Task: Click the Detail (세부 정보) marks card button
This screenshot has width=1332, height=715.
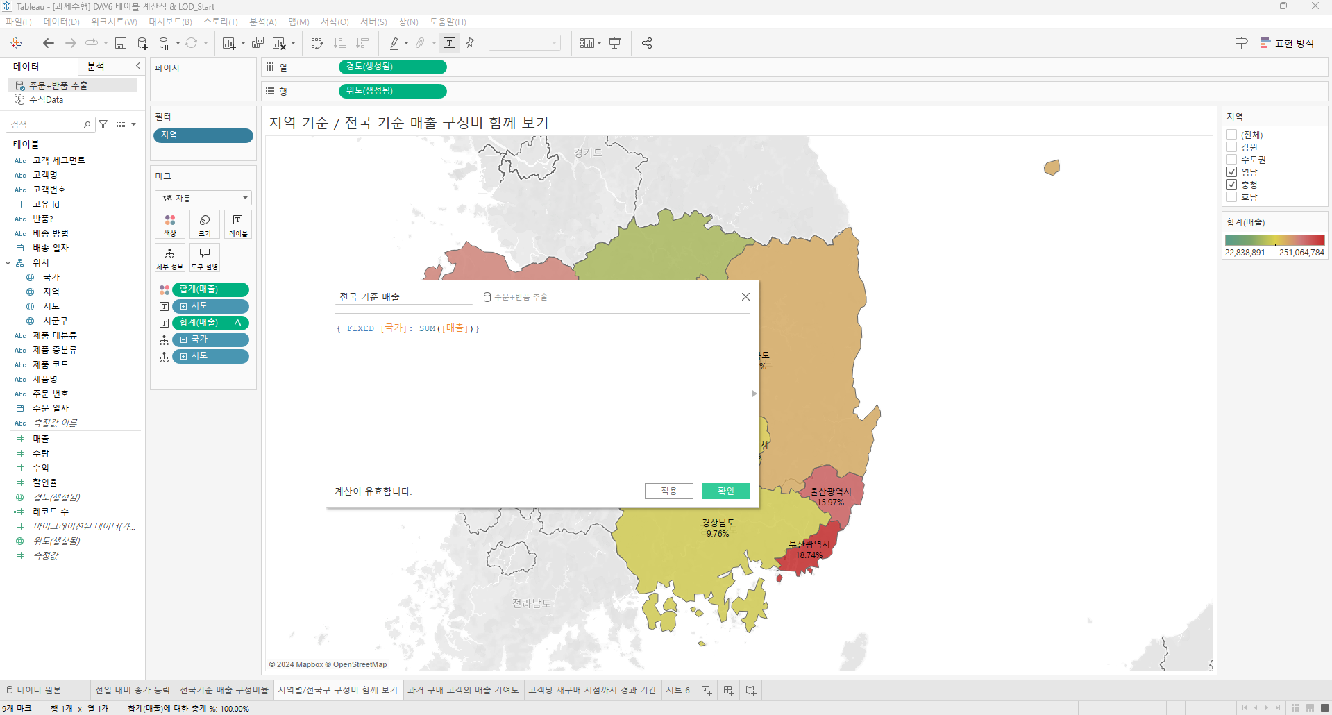Action: tap(170, 258)
